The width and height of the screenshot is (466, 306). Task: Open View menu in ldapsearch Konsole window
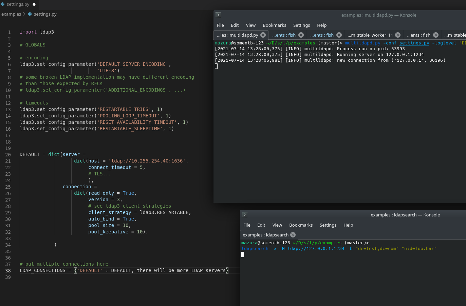tap(277, 225)
